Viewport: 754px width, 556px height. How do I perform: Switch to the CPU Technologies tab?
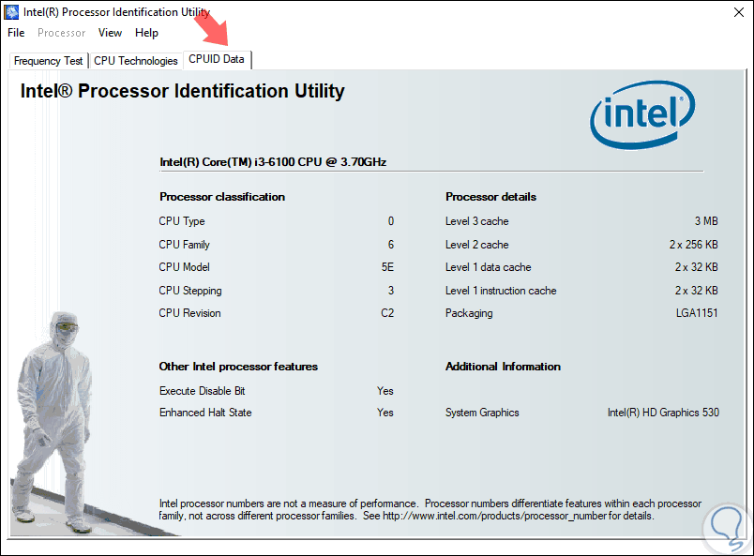[136, 61]
